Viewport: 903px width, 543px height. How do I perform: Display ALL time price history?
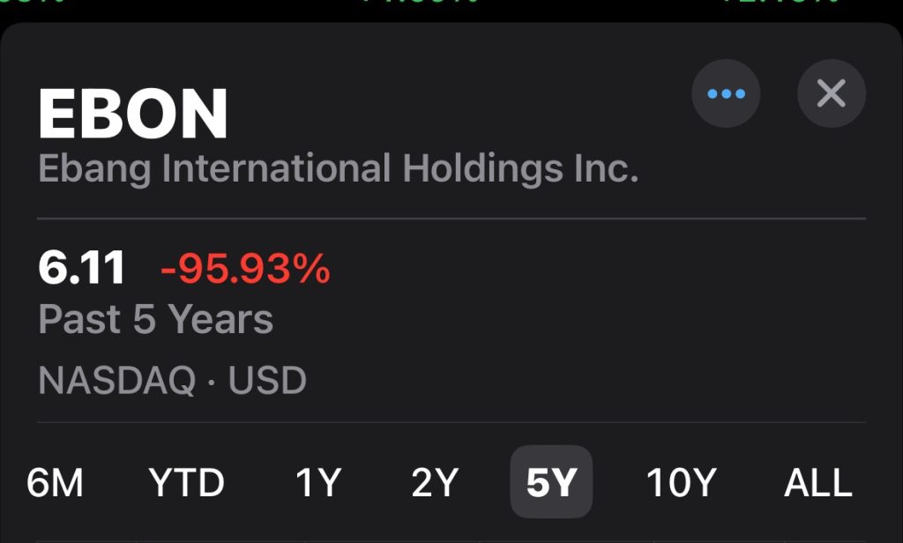click(818, 483)
